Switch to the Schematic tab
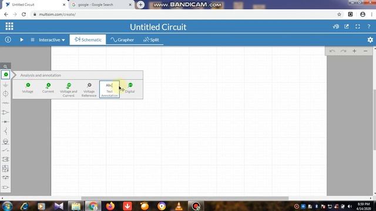 point(88,40)
